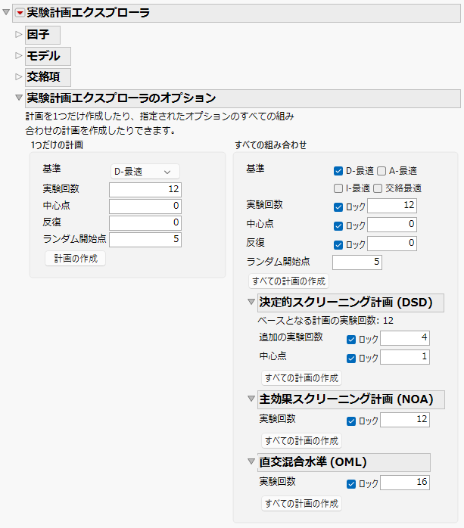The image size is (464, 528).
Task: Collapse the 主効果スクリーニング計画 (NOA) section
Action: (251, 399)
